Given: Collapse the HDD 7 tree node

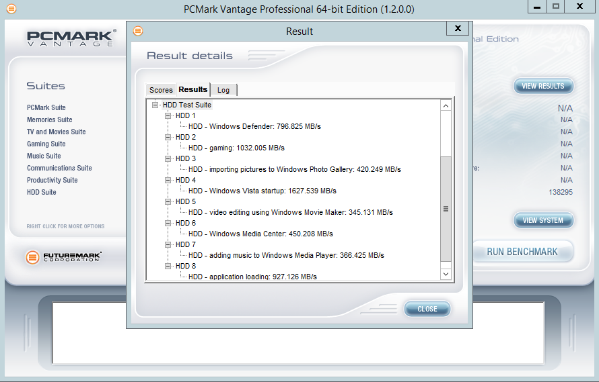Looking at the screenshot, I should coord(168,244).
